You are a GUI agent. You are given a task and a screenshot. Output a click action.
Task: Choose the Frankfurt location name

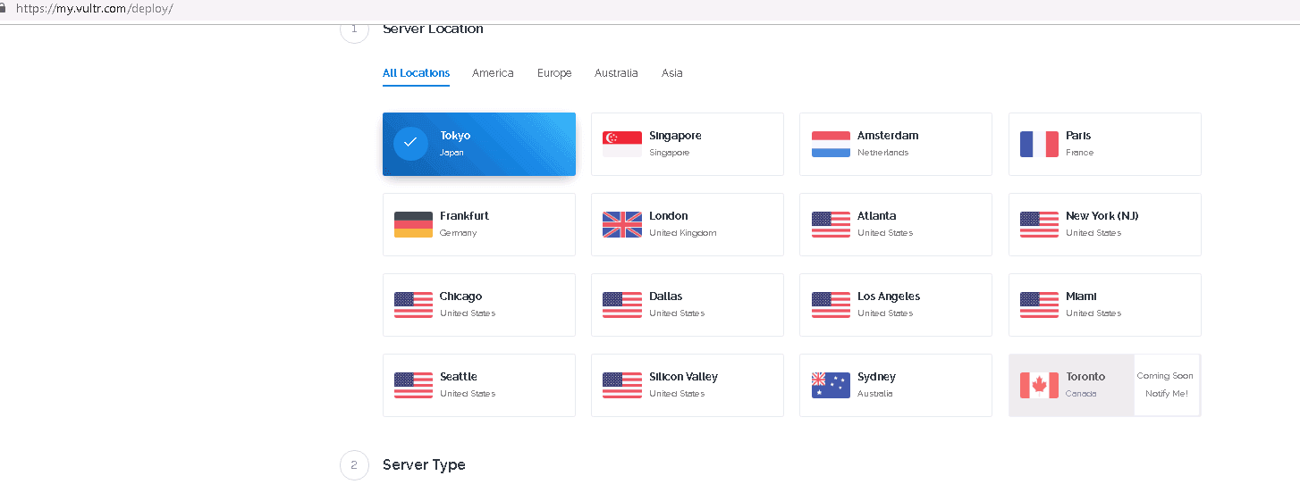(464, 216)
